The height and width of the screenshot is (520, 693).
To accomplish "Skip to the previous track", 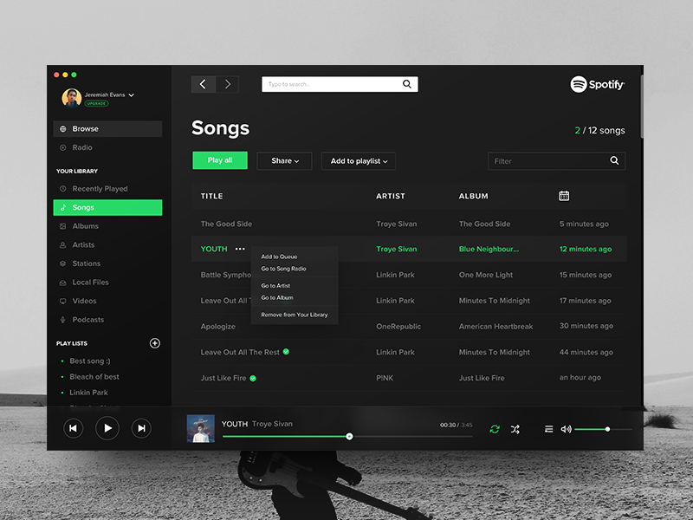I will (x=74, y=428).
